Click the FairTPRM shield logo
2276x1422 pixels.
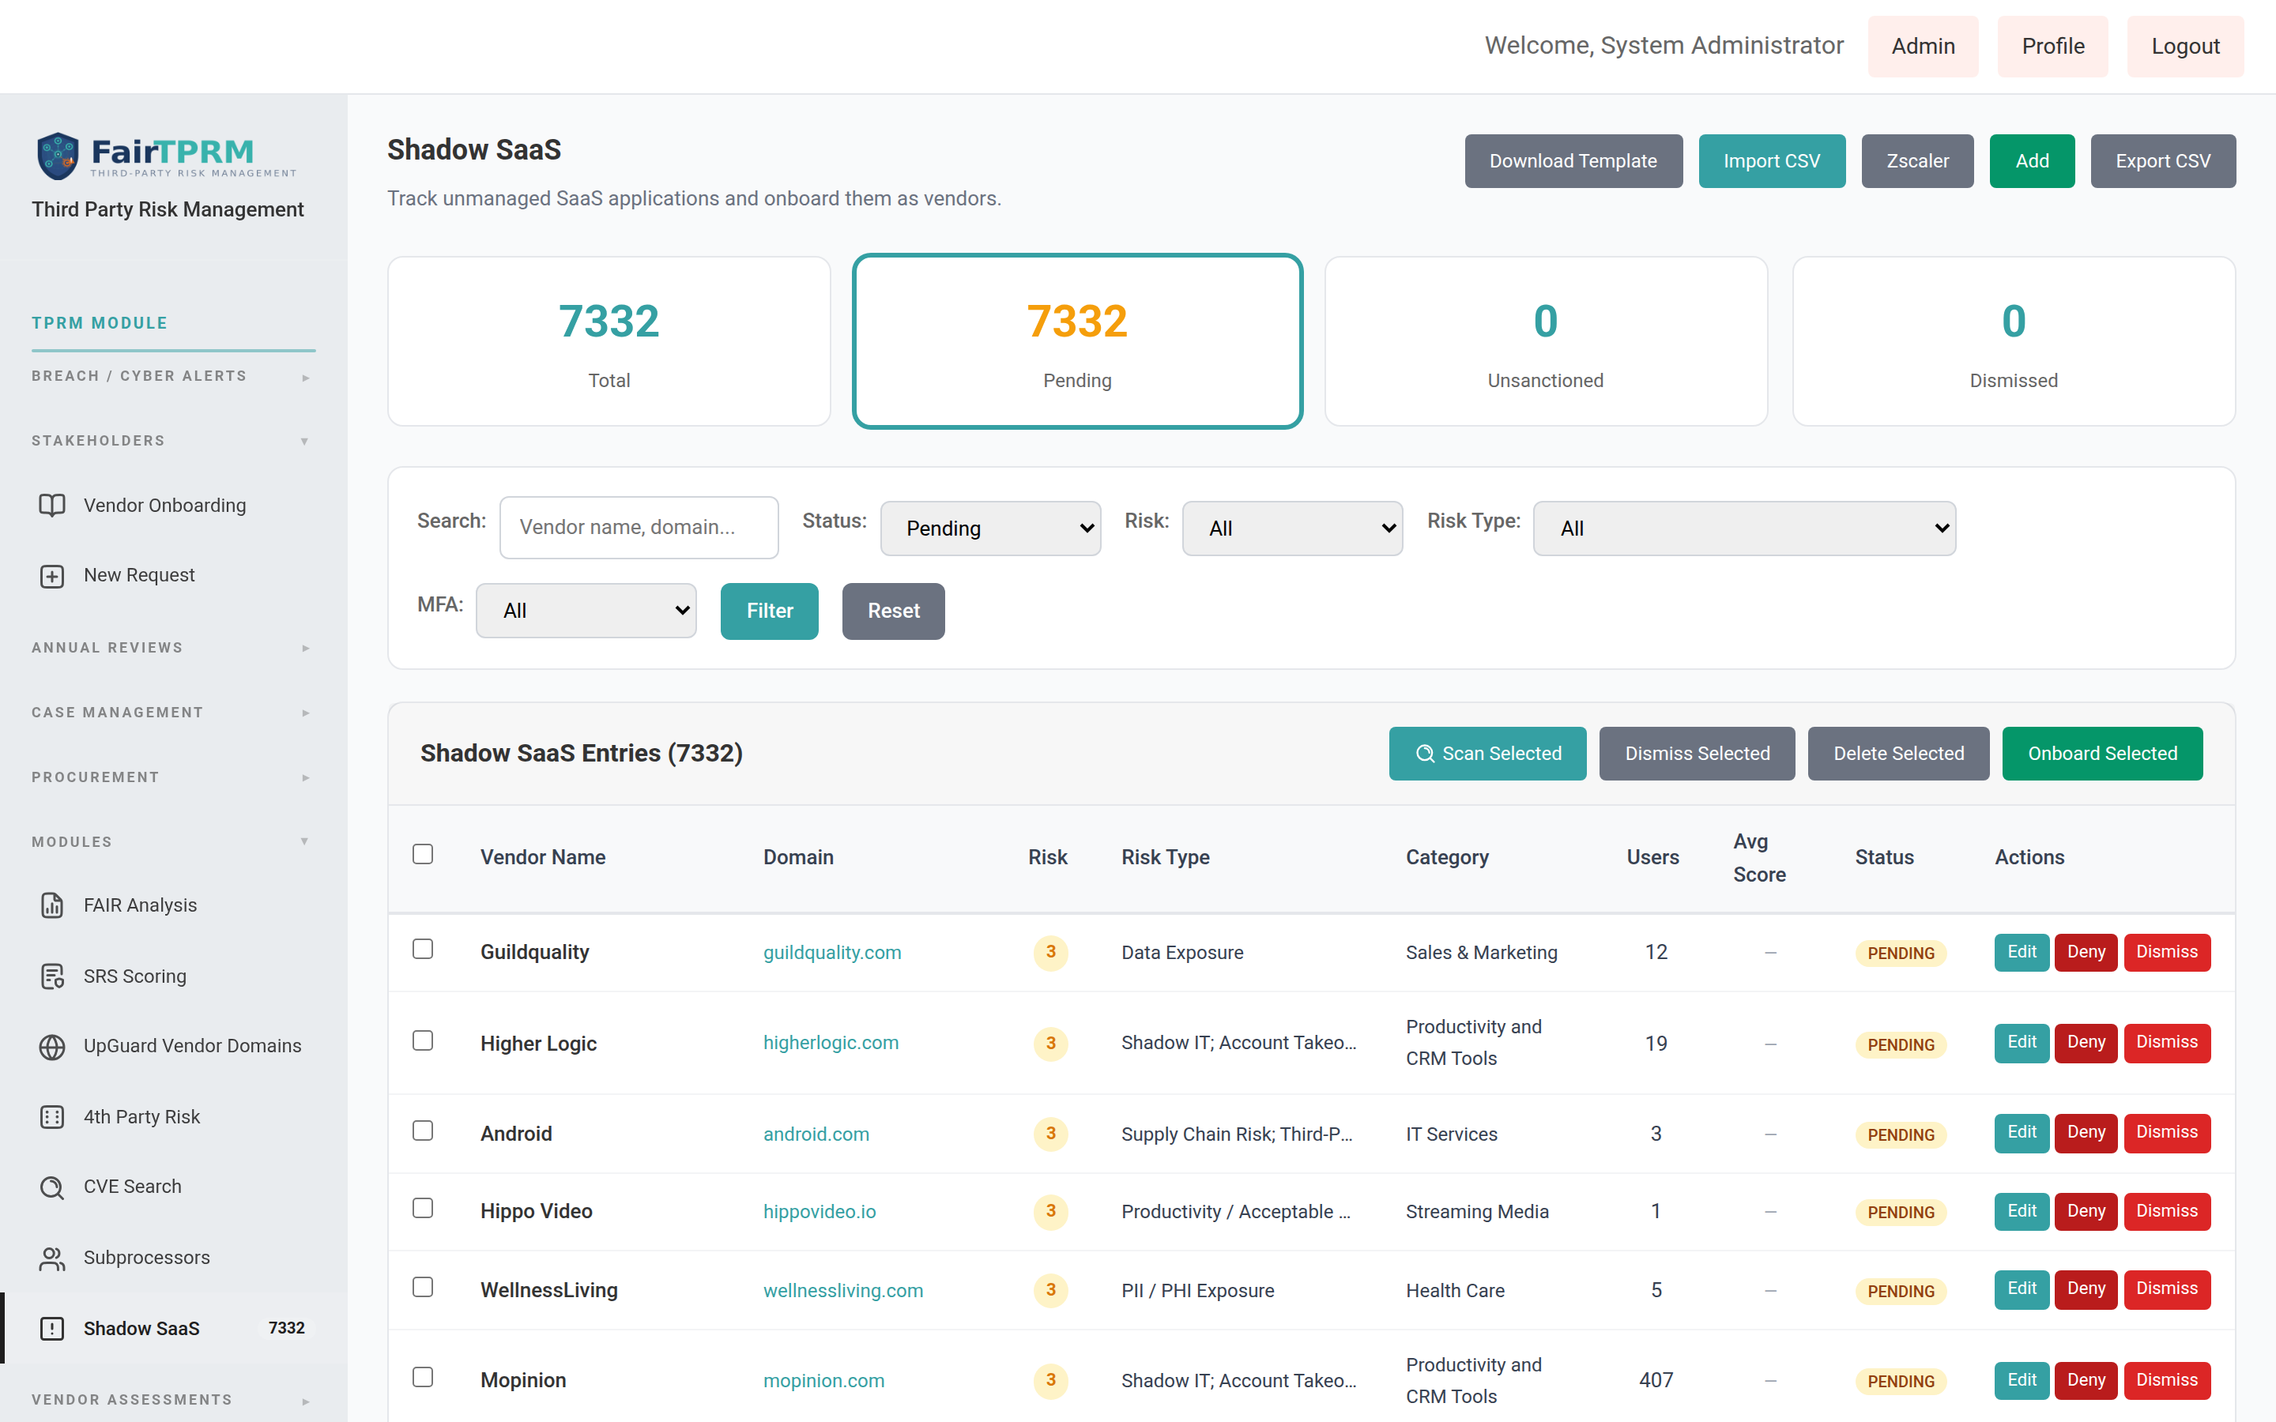tap(58, 156)
